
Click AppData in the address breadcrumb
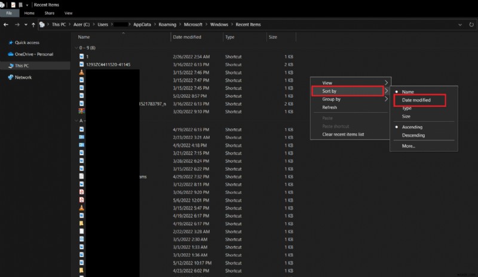click(142, 24)
